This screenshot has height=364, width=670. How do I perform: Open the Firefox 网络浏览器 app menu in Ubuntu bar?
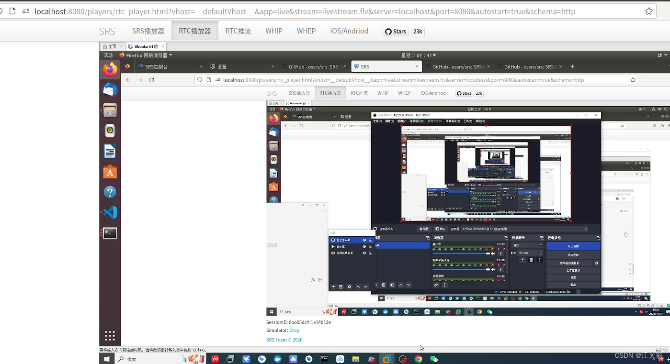[146, 55]
